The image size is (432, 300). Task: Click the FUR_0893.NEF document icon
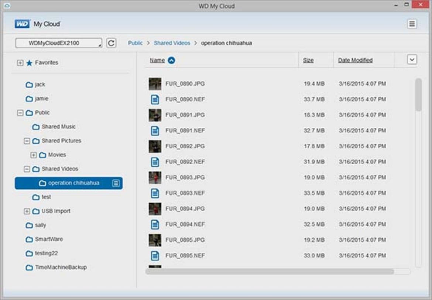coord(155,193)
